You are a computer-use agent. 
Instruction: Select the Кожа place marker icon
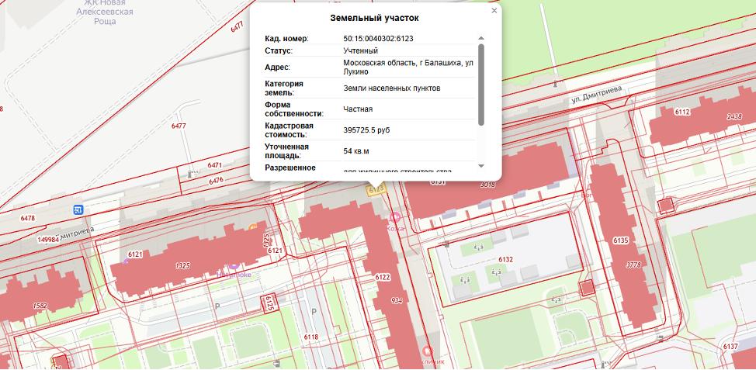[x=396, y=218]
